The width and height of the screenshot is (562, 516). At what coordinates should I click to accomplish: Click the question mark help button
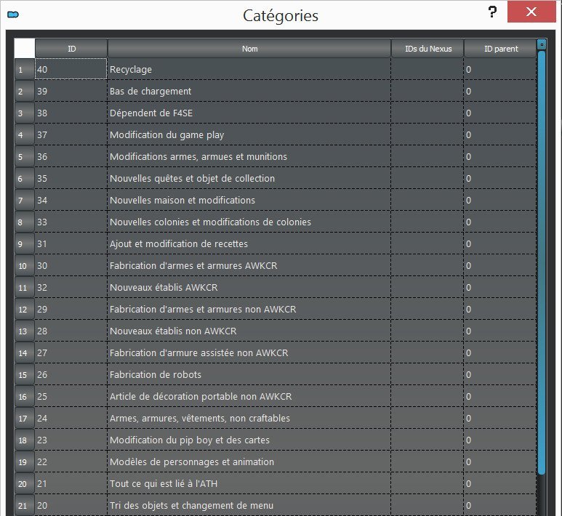click(x=492, y=12)
